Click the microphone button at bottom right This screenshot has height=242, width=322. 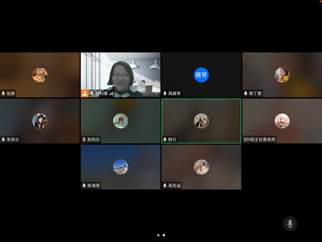(x=290, y=224)
